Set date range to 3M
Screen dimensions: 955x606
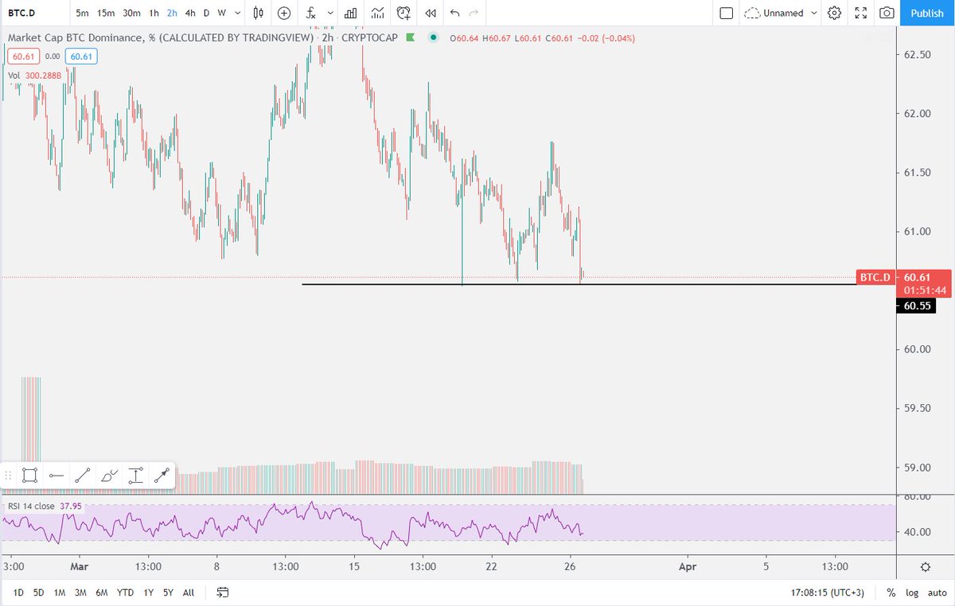point(80,592)
